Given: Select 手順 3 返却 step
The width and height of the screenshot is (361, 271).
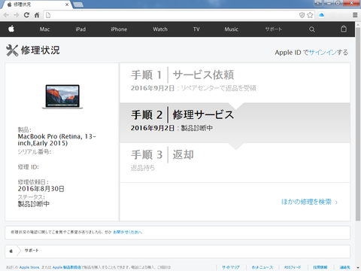Looking at the screenshot, I should click(235, 163).
